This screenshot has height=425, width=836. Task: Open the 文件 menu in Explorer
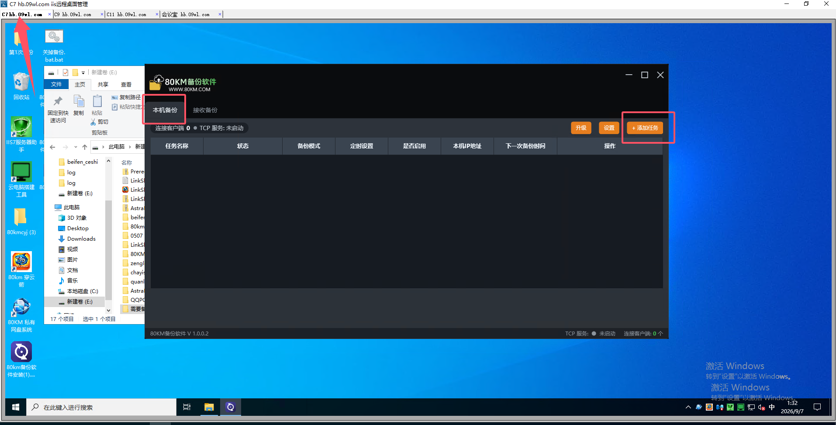[56, 84]
